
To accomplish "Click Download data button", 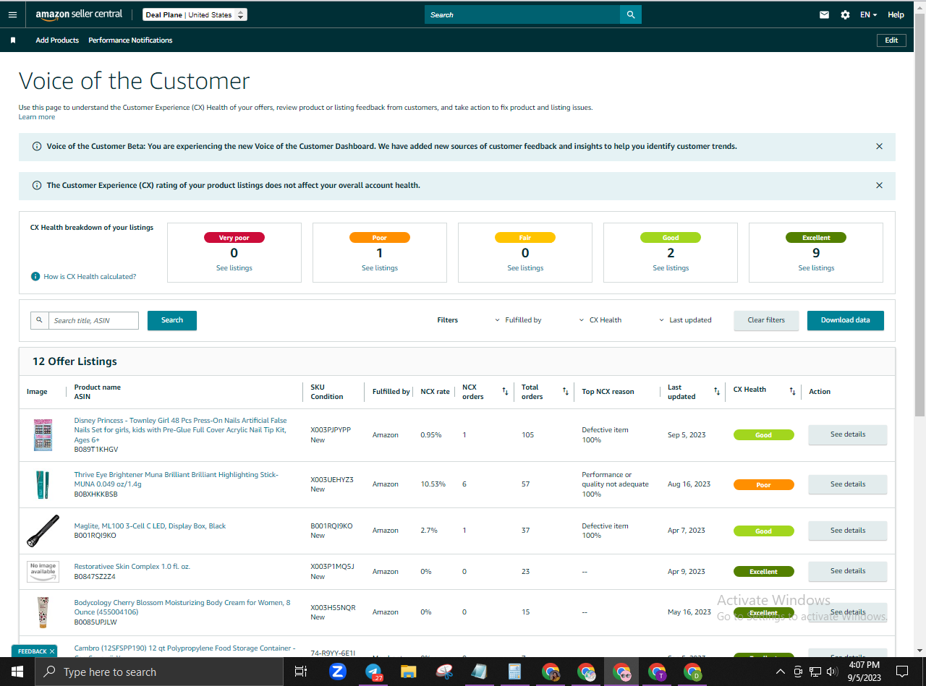I will click(845, 320).
